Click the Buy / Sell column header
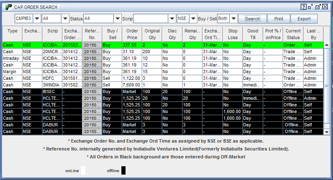 pyautogui.click(x=112, y=34)
